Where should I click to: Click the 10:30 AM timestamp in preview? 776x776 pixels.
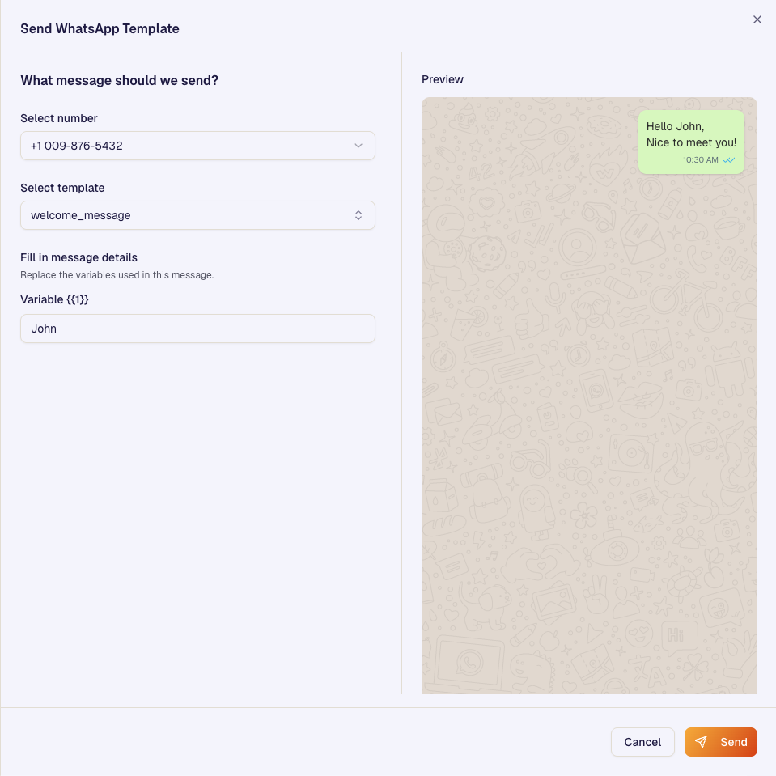[700, 160]
